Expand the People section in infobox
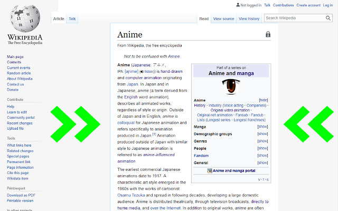338x211 pixels. (262, 149)
